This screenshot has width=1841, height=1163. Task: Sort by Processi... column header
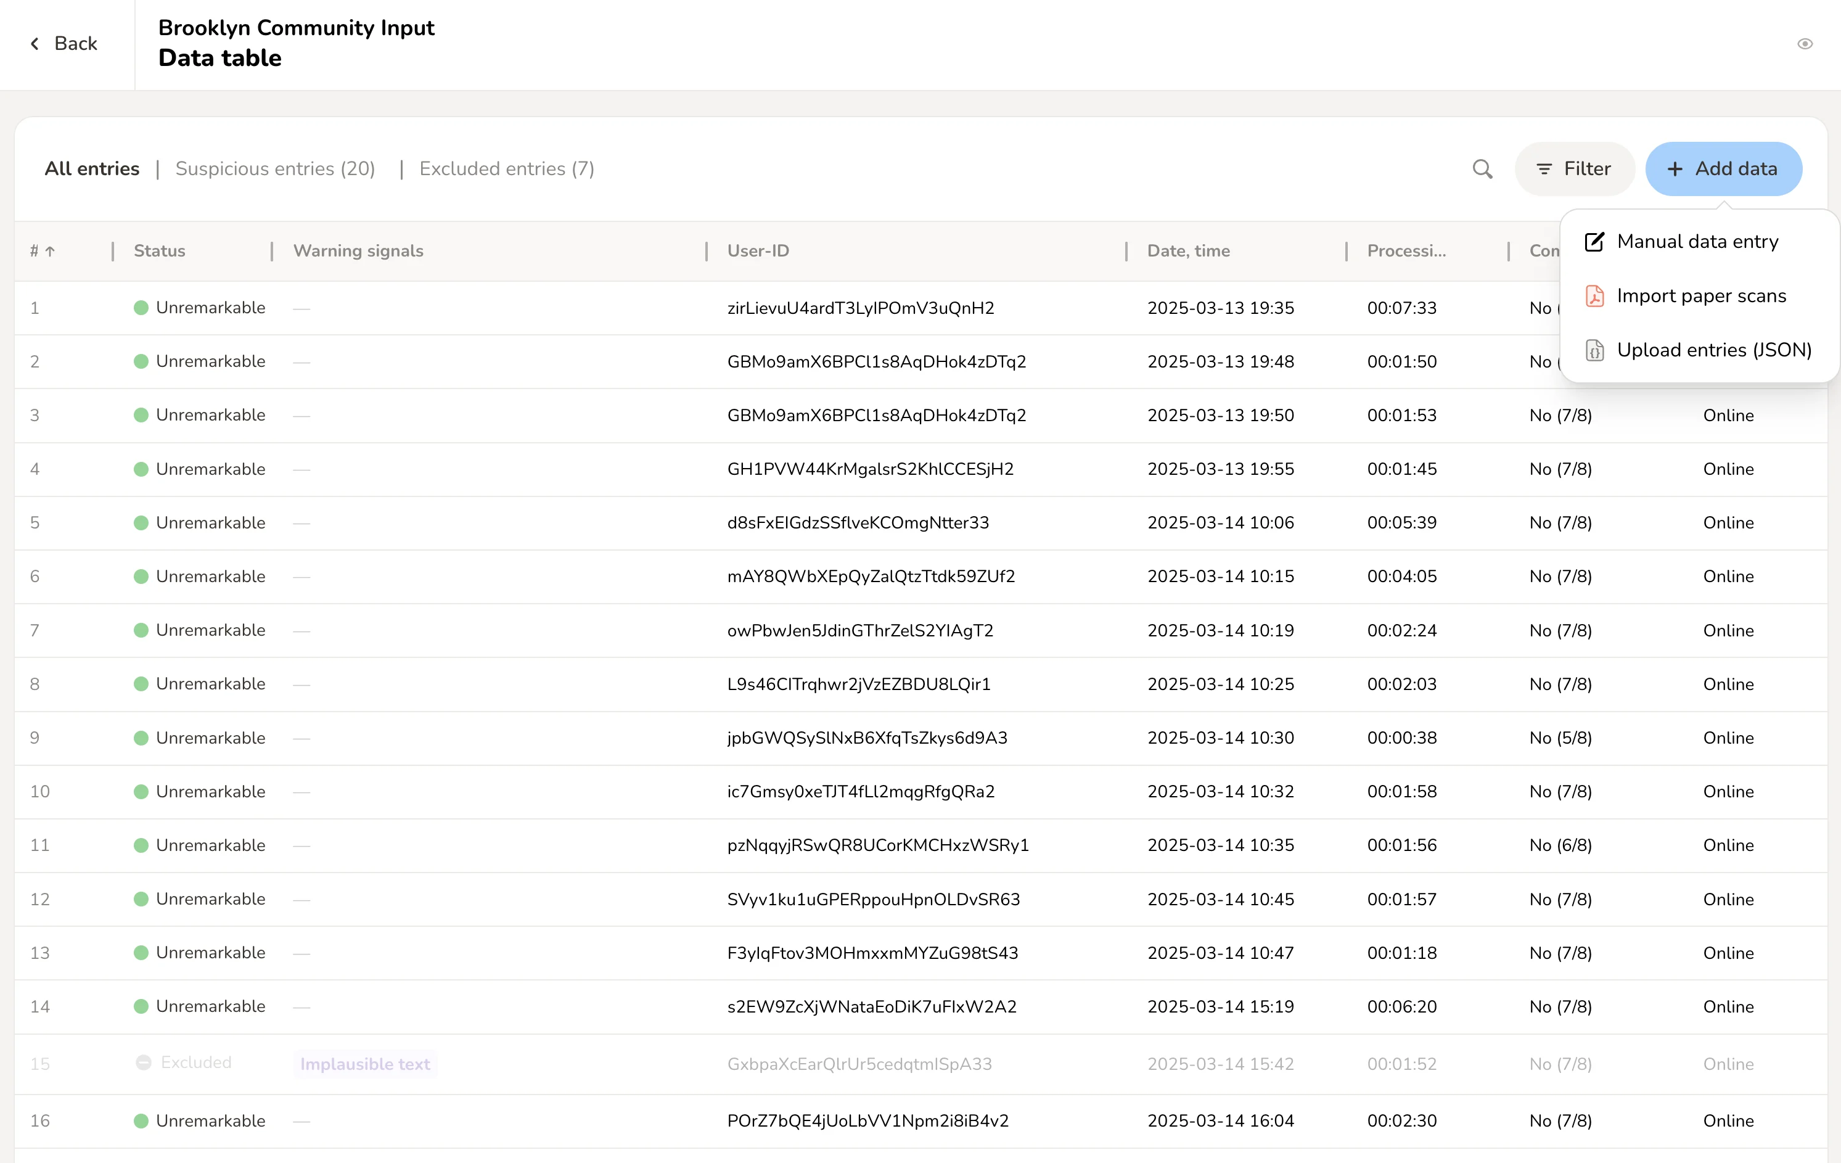click(1406, 251)
